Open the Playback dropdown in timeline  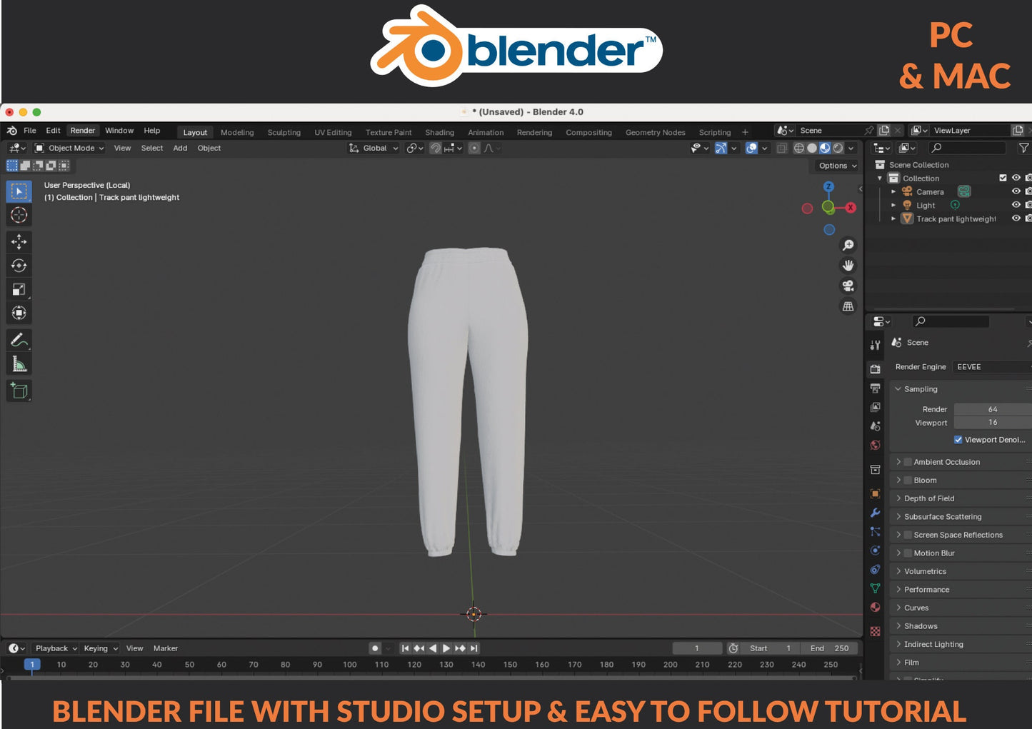[56, 648]
